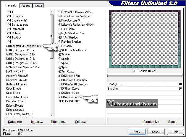Choose @Frame AFH Beveler 2.0a filter

coord(76,12)
